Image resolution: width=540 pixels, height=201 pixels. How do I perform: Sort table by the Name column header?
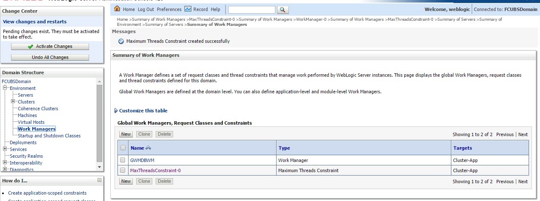coord(137,148)
